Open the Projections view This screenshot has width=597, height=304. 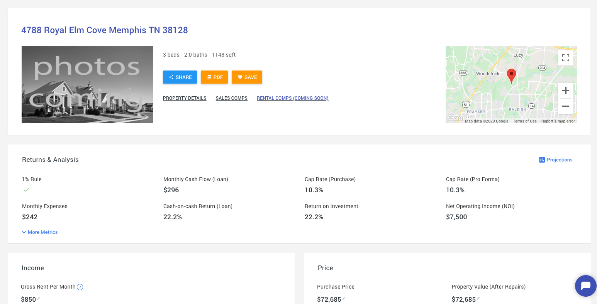tap(556, 160)
